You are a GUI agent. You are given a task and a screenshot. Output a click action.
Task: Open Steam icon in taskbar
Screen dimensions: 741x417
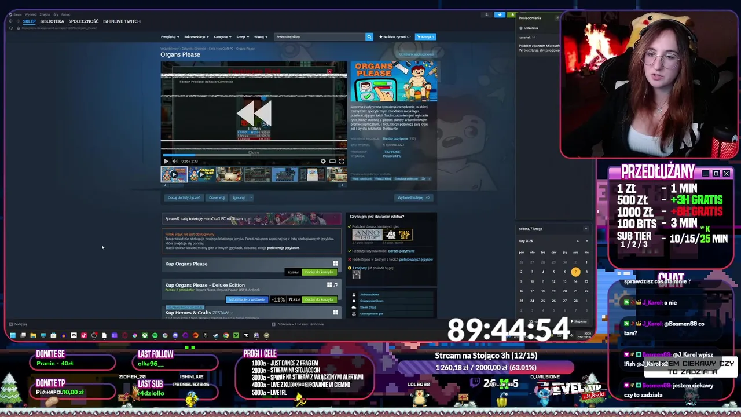pos(215,335)
